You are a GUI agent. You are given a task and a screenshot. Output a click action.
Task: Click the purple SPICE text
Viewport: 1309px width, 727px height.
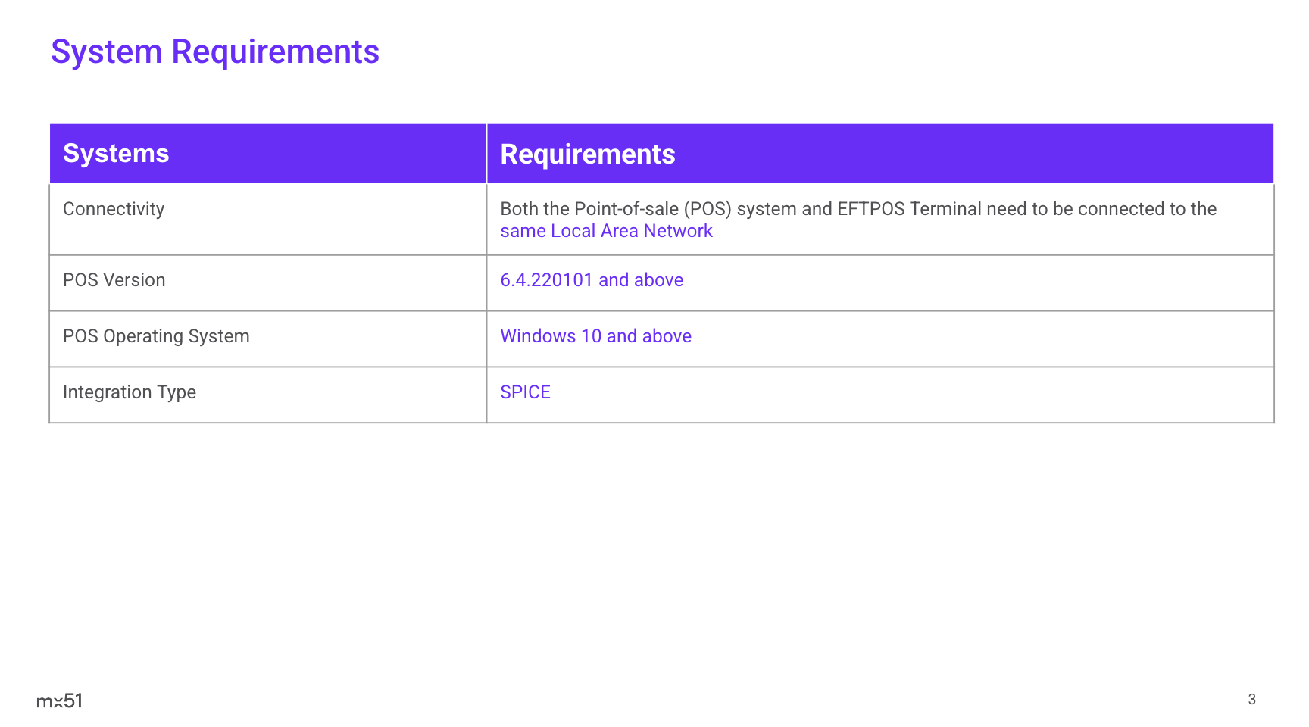(525, 392)
